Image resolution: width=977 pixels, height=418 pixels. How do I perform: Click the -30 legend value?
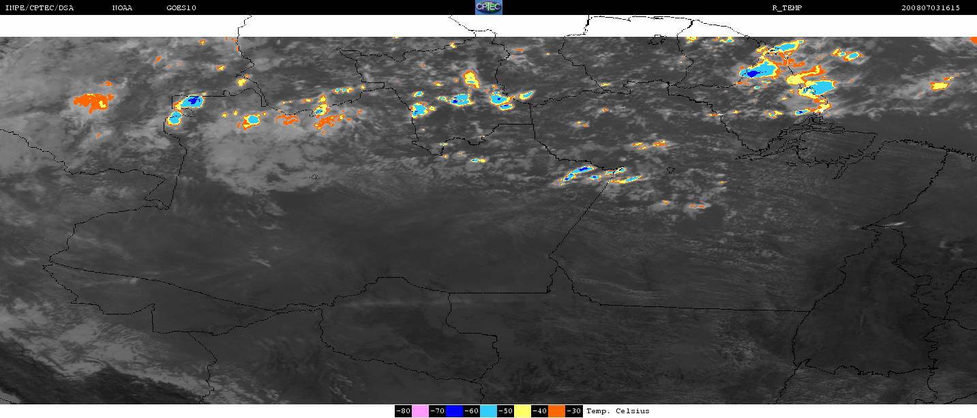pos(573,411)
